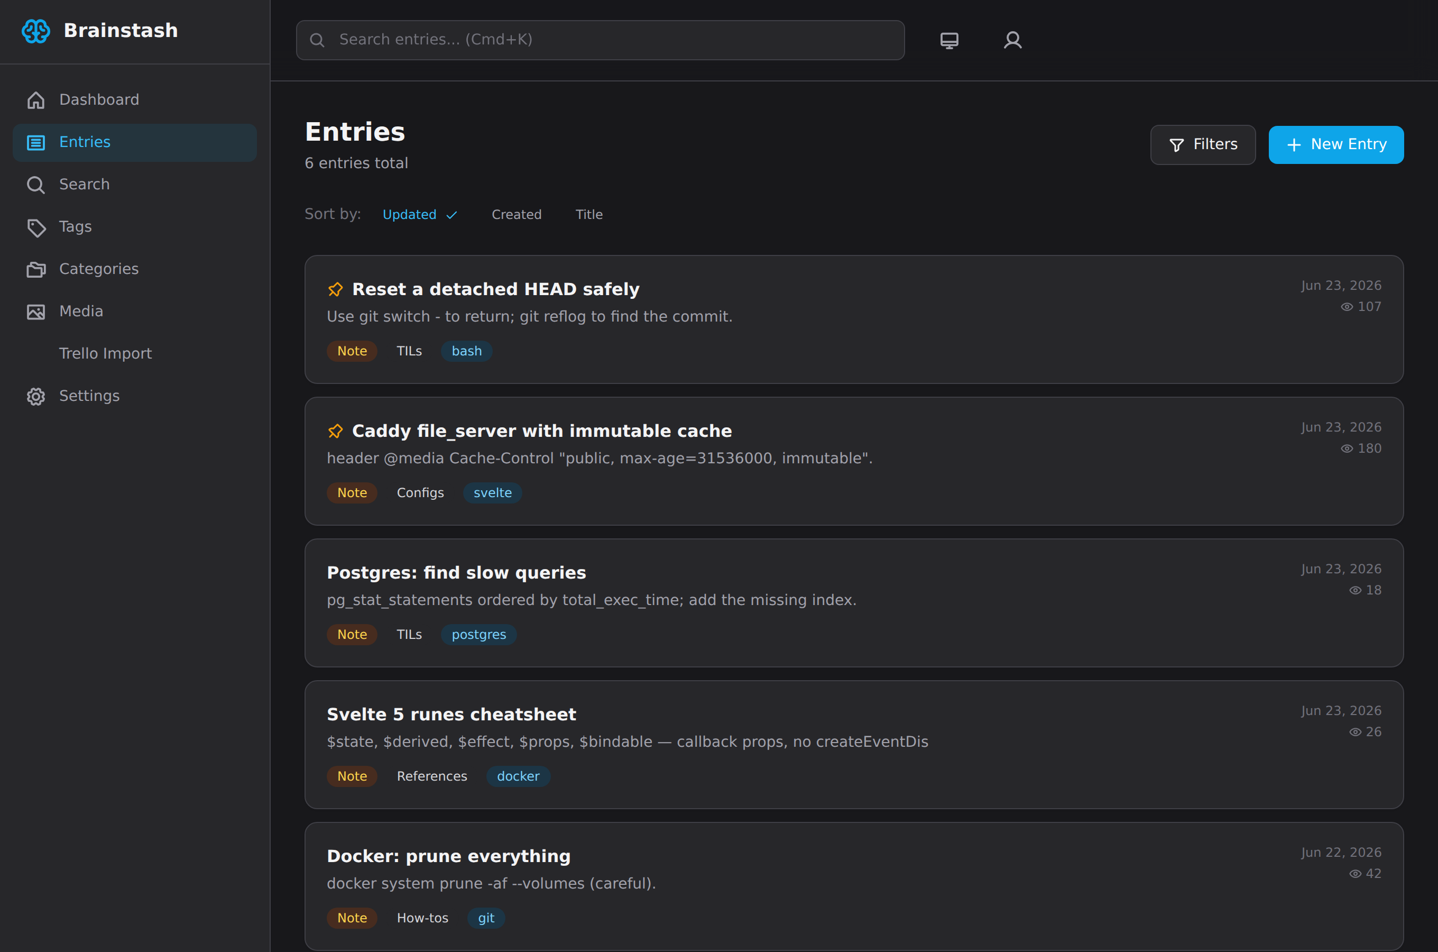Click the funnel icon on Filters
Screen dimensions: 1438x952
point(1176,145)
